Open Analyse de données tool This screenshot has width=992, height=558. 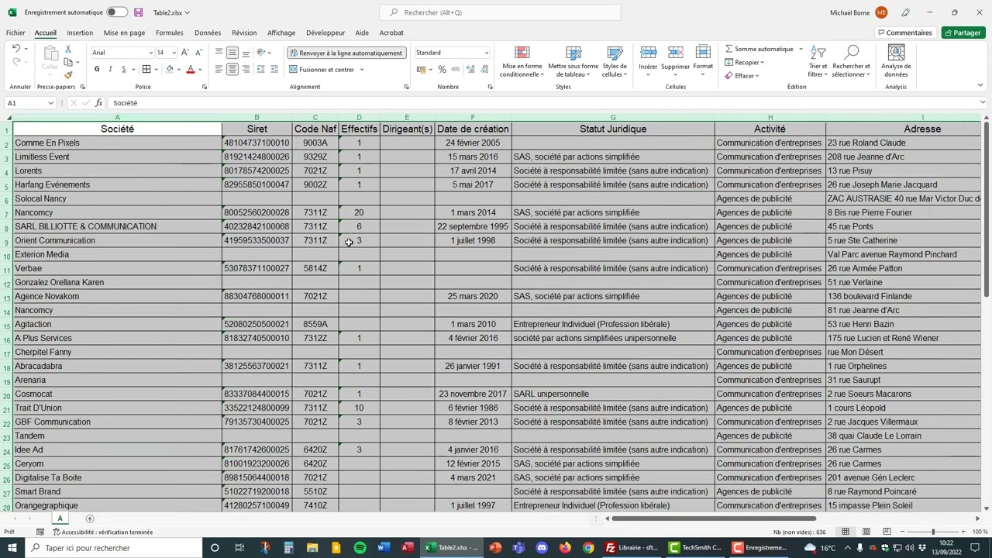point(896,61)
